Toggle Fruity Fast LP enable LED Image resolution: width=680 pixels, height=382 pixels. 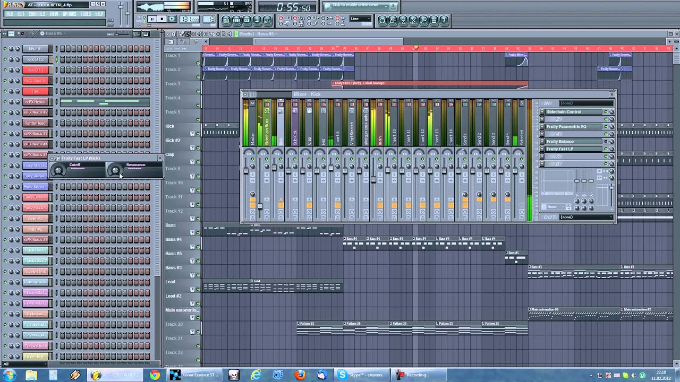(x=606, y=149)
